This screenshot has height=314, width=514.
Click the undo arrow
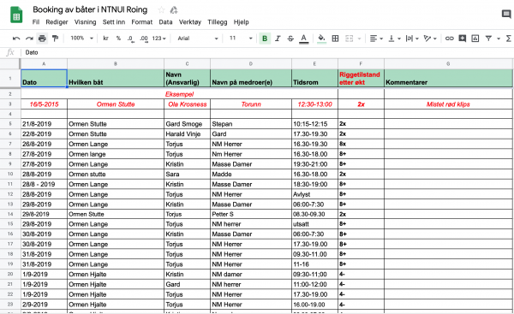[x=16, y=39]
